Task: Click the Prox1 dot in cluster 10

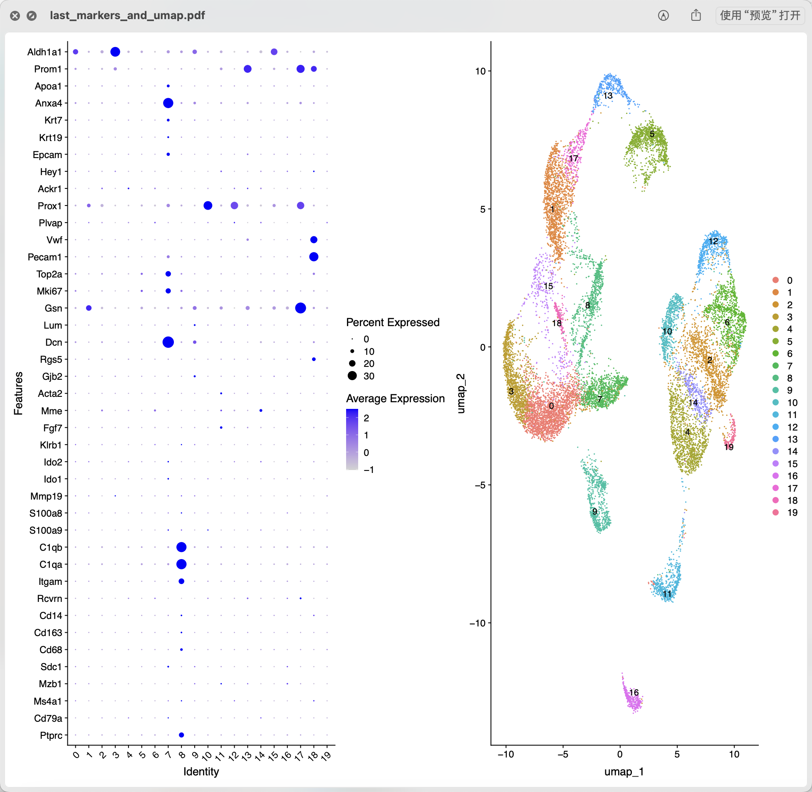Action: (x=208, y=205)
